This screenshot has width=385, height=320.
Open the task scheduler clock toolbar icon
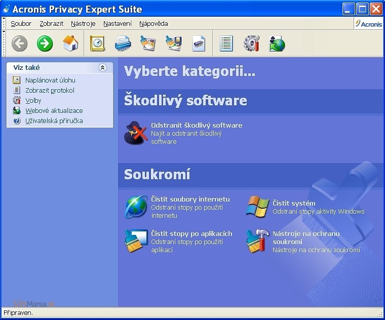click(97, 44)
